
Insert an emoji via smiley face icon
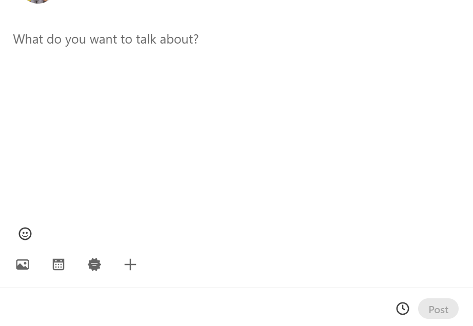point(25,234)
